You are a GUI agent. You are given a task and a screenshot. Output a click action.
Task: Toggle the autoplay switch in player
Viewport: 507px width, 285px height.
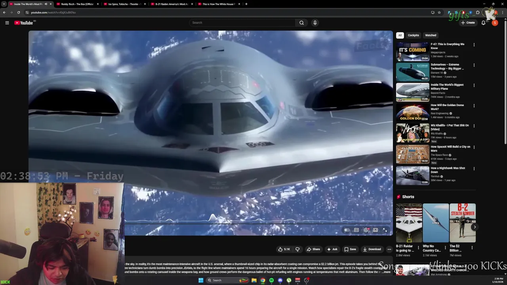347,230
